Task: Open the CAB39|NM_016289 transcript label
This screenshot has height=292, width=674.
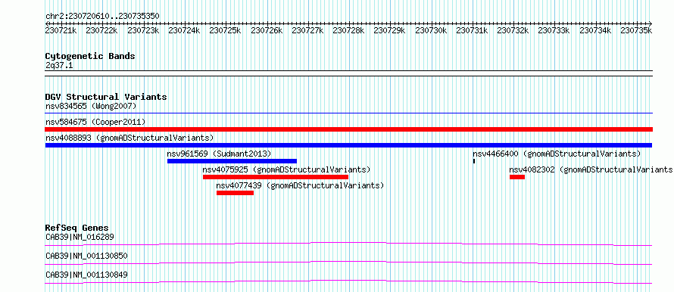Action: (80, 237)
